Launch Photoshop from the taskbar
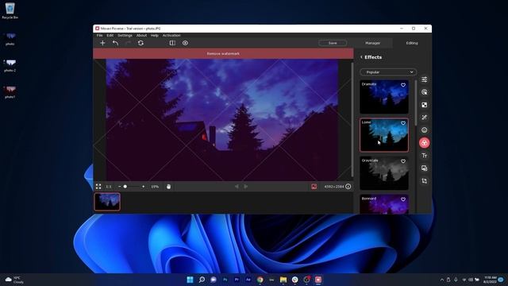This screenshot has height=286, width=508. [x=225, y=280]
